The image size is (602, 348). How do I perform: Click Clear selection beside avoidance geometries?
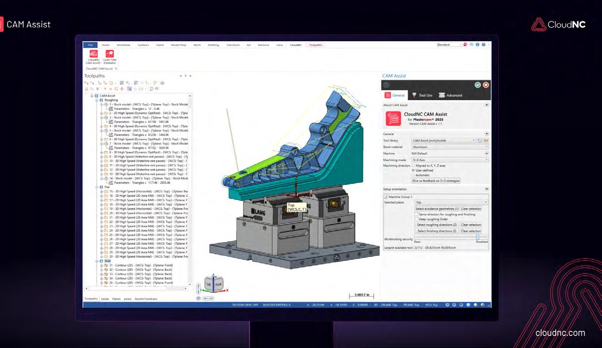(471, 208)
